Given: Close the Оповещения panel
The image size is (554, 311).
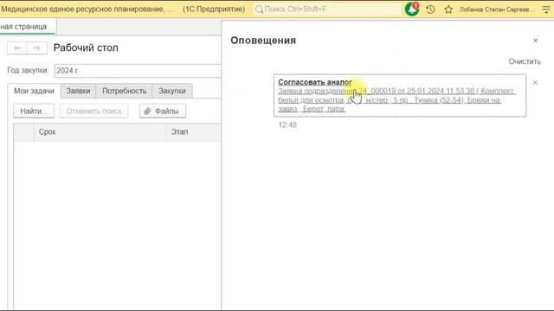Looking at the screenshot, I should tap(535, 41).
